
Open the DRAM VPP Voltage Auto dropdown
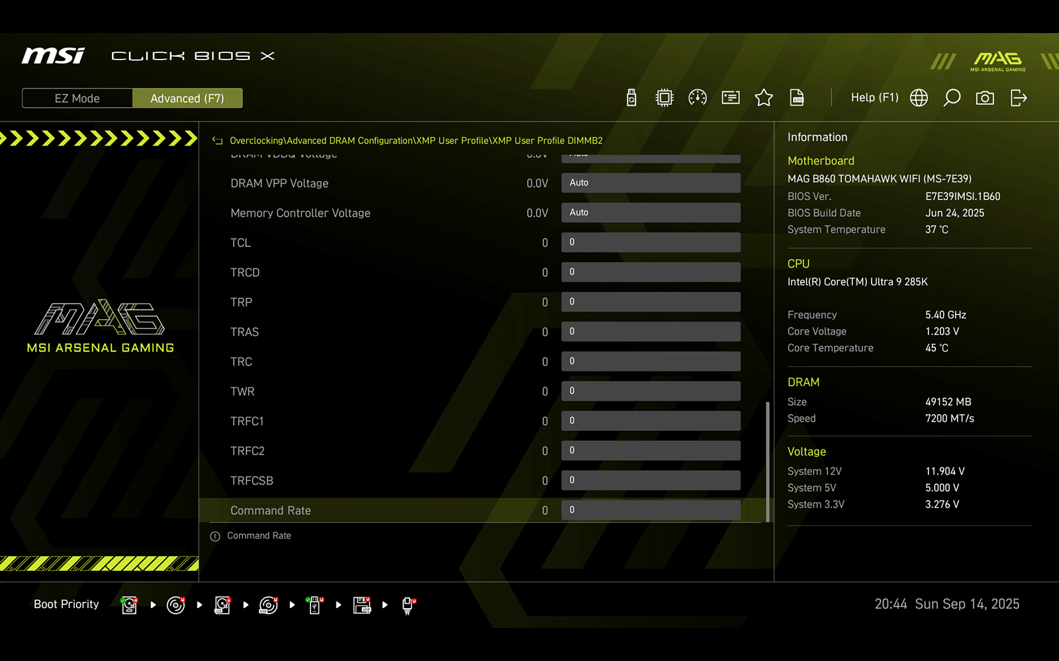[651, 183]
